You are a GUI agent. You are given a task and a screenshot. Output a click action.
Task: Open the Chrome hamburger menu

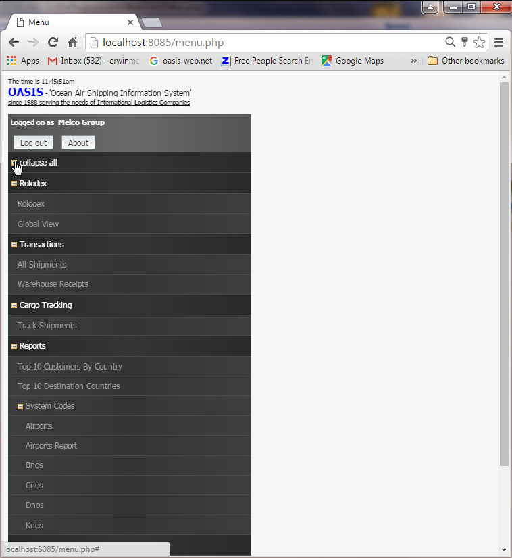pyautogui.click(x=499, y=43)
